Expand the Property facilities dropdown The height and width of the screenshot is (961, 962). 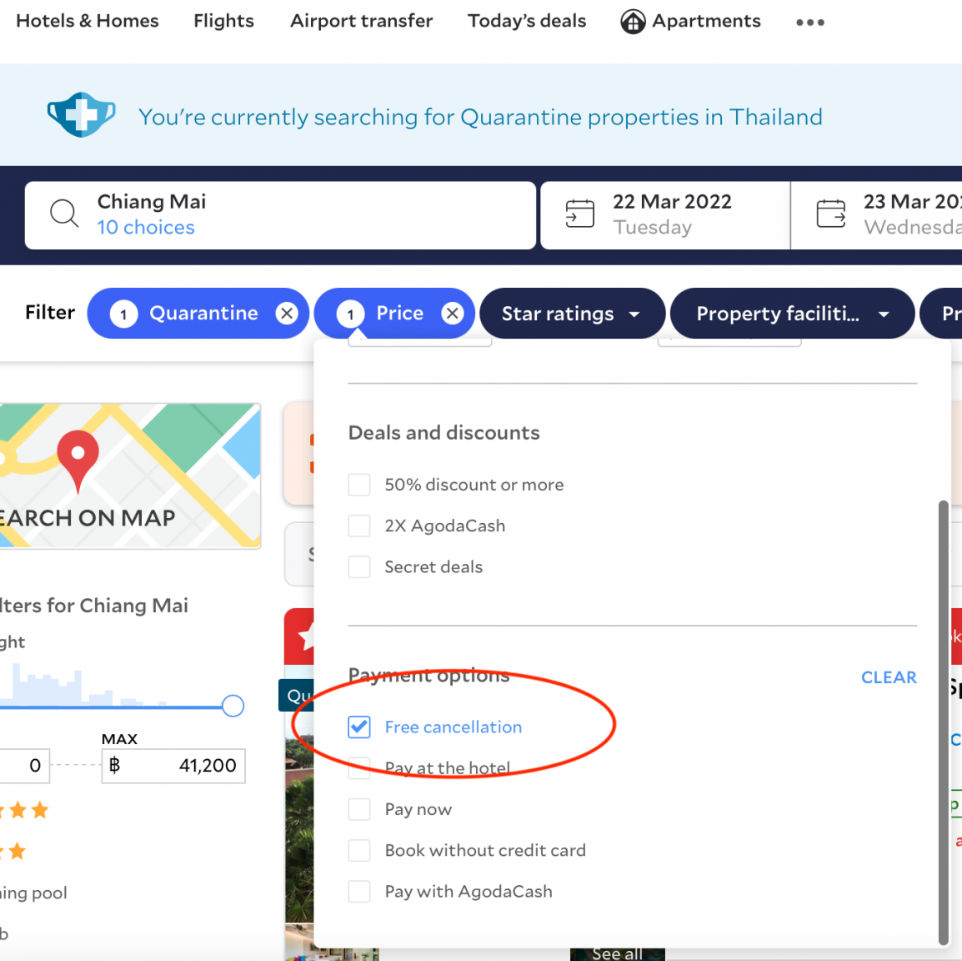(x=792, y=313)
